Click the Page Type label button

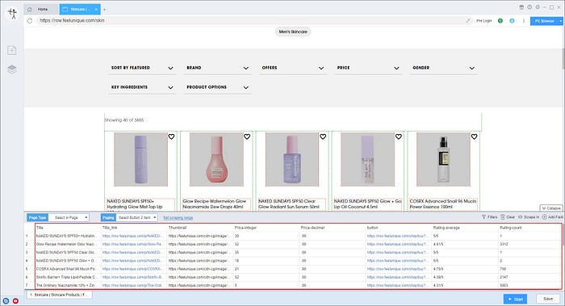37,218
